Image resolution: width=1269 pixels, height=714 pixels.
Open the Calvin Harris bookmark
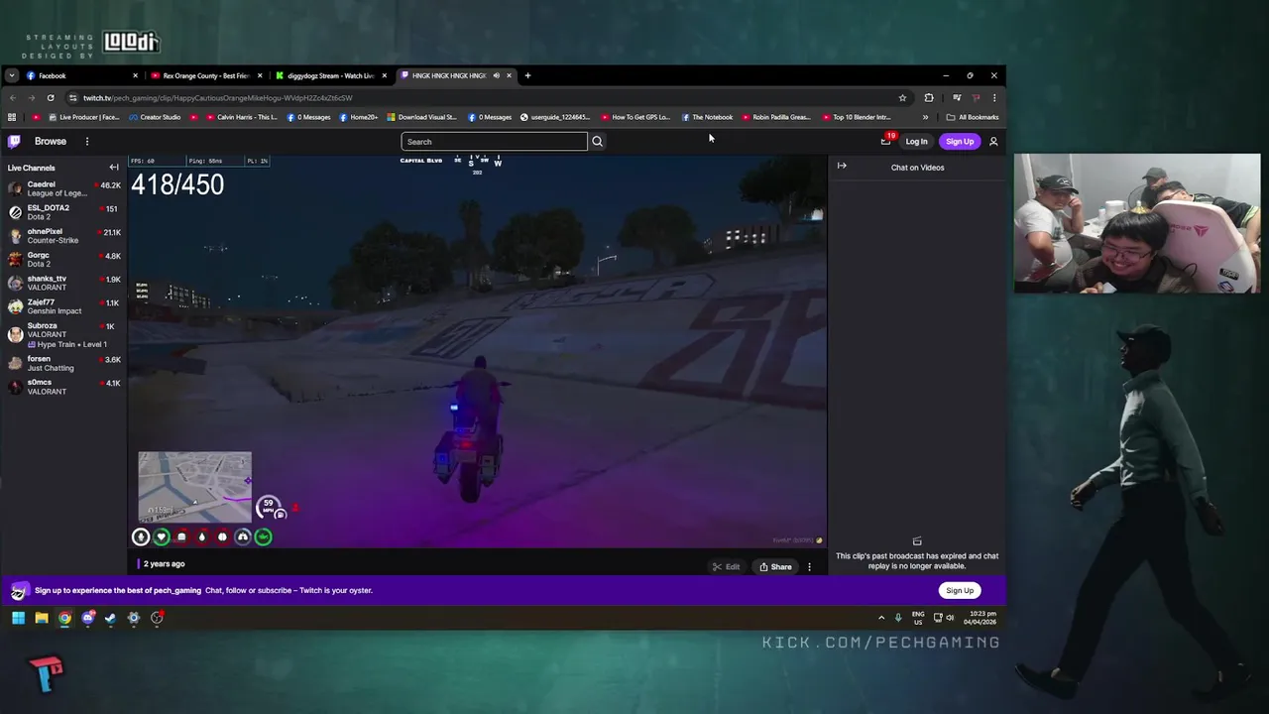click(x=240, y=117)
